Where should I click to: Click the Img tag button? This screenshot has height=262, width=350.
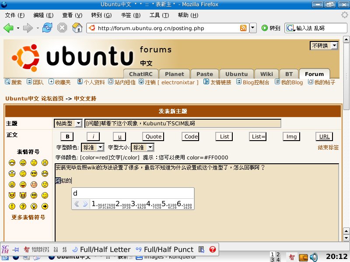click(x=291, y=137)
